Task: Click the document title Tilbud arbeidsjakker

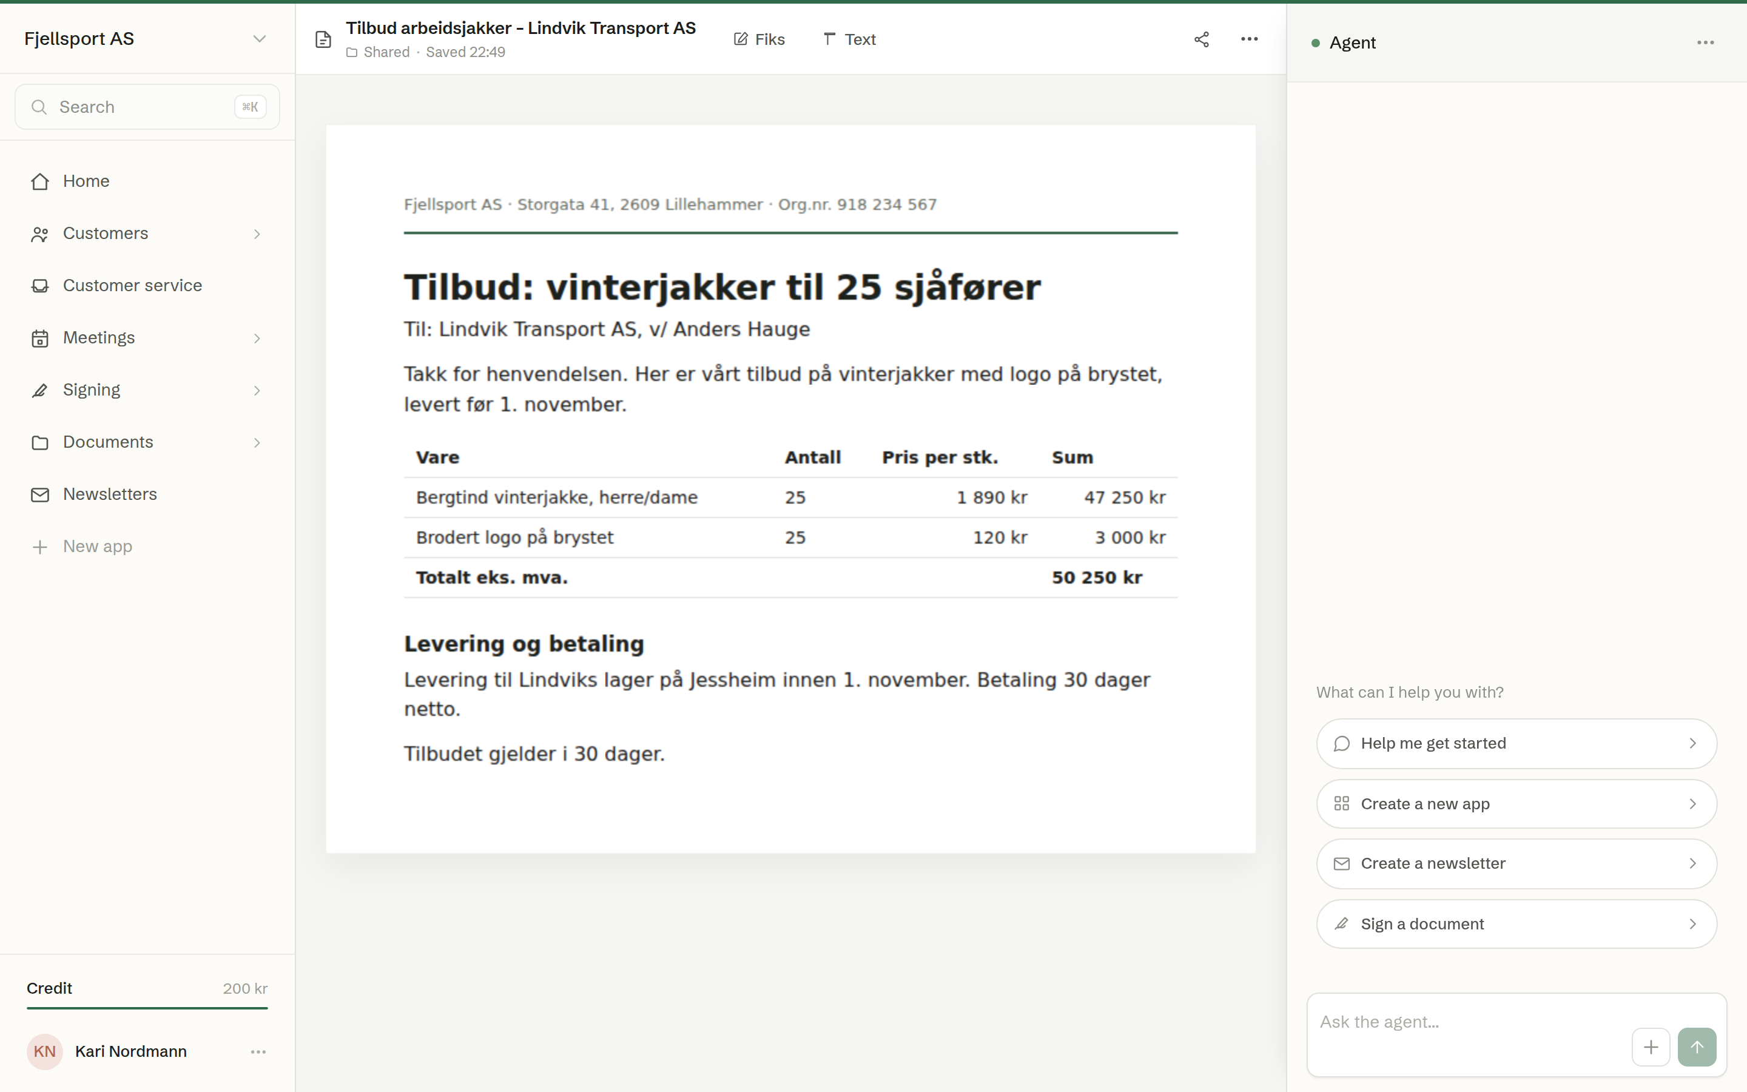Action: 520,28
